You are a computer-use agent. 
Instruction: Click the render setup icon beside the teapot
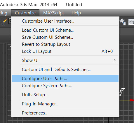123,22
